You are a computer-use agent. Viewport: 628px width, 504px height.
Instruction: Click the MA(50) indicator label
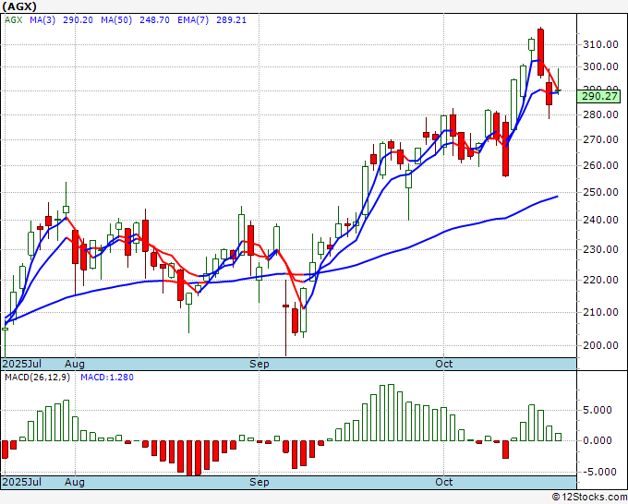tap(116, 20)
